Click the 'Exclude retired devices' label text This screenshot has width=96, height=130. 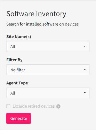(34, 106)
